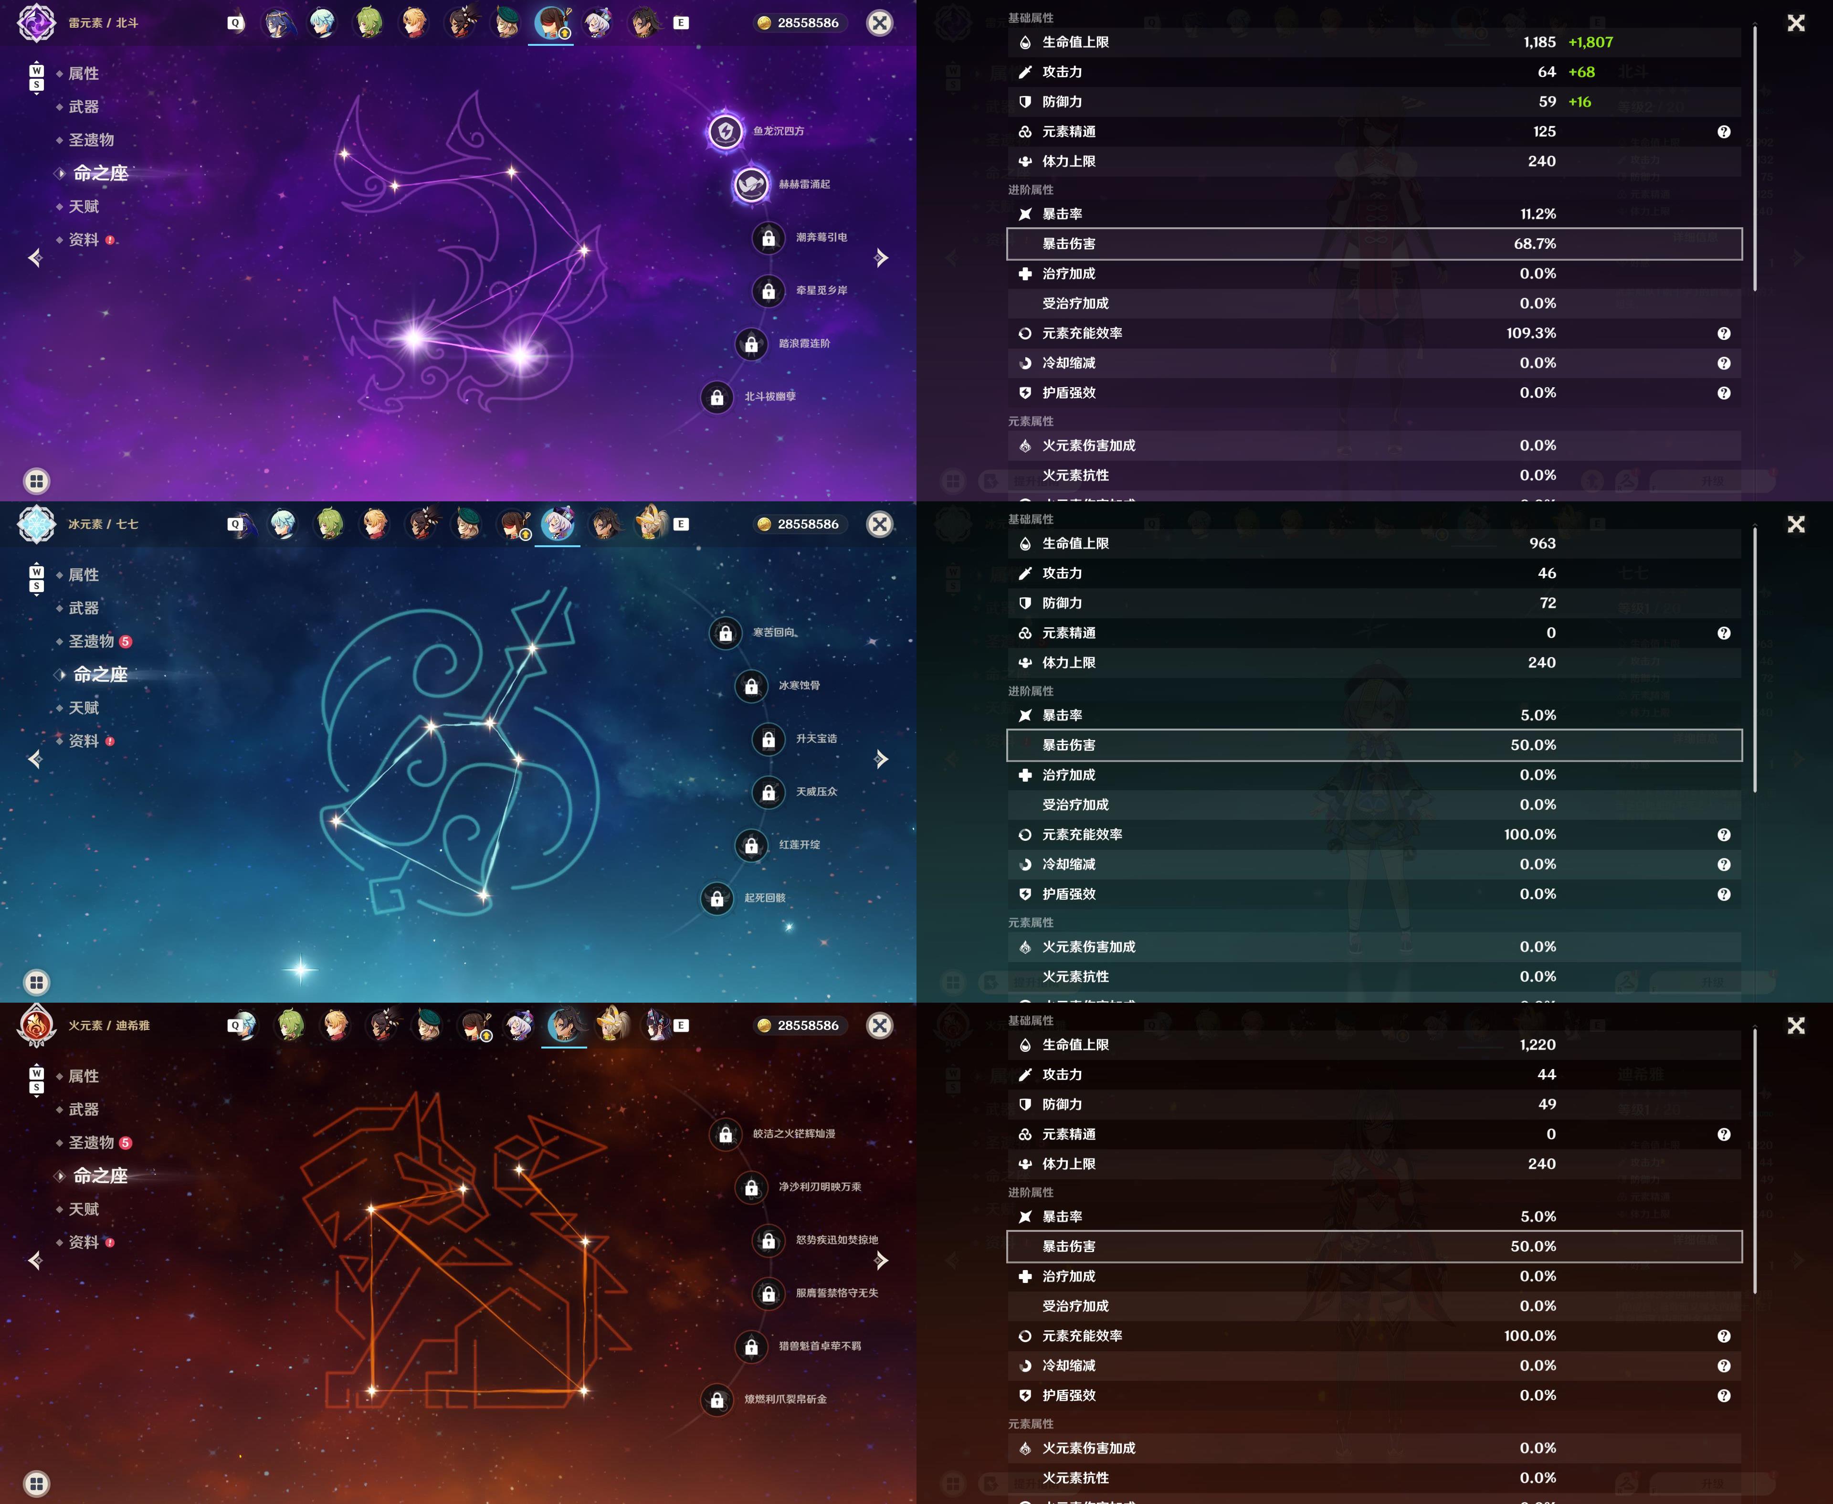The image size is (1833, 1504).
Task: Open the grid menu icon on Dehya's screen
Action: pos(36,1483)
